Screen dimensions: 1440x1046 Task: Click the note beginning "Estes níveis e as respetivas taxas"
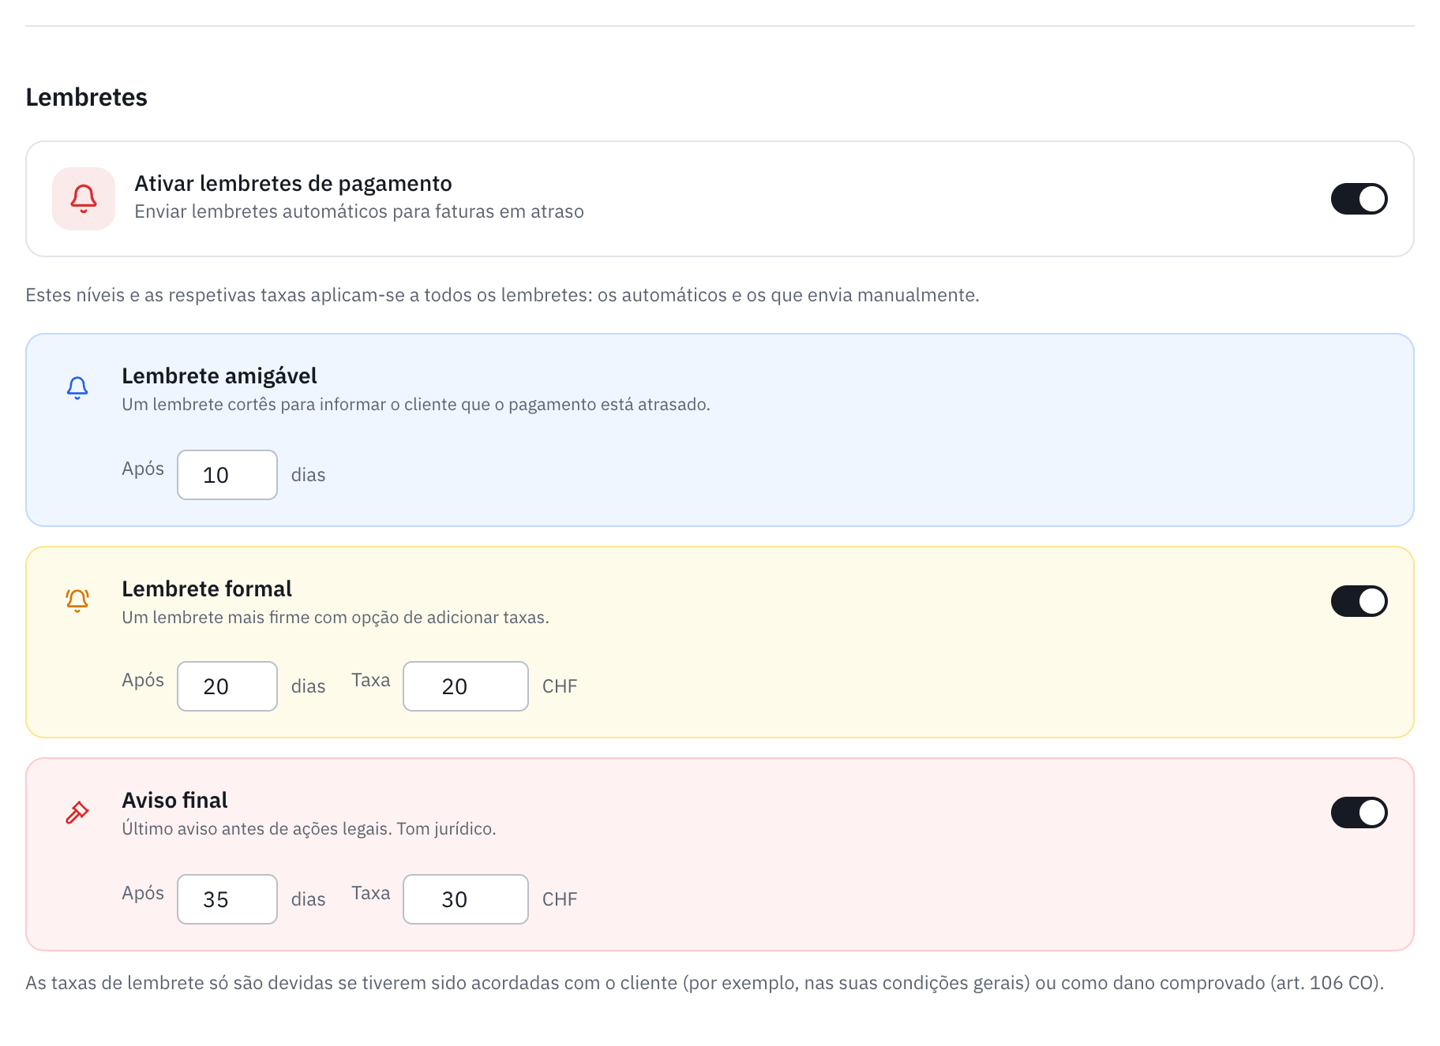[x=502, y=295]
